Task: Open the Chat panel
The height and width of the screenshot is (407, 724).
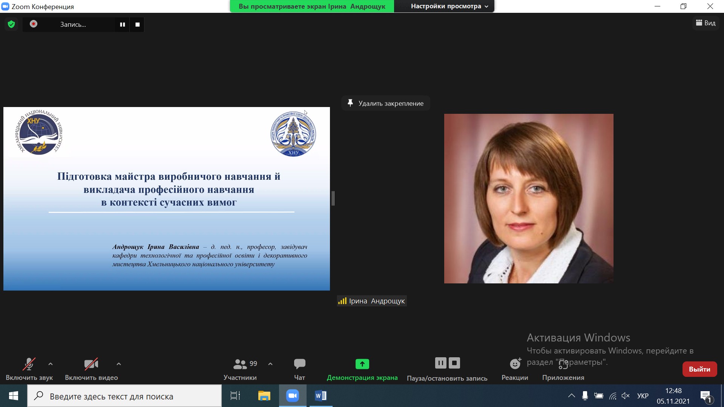Action: (299, 369)
